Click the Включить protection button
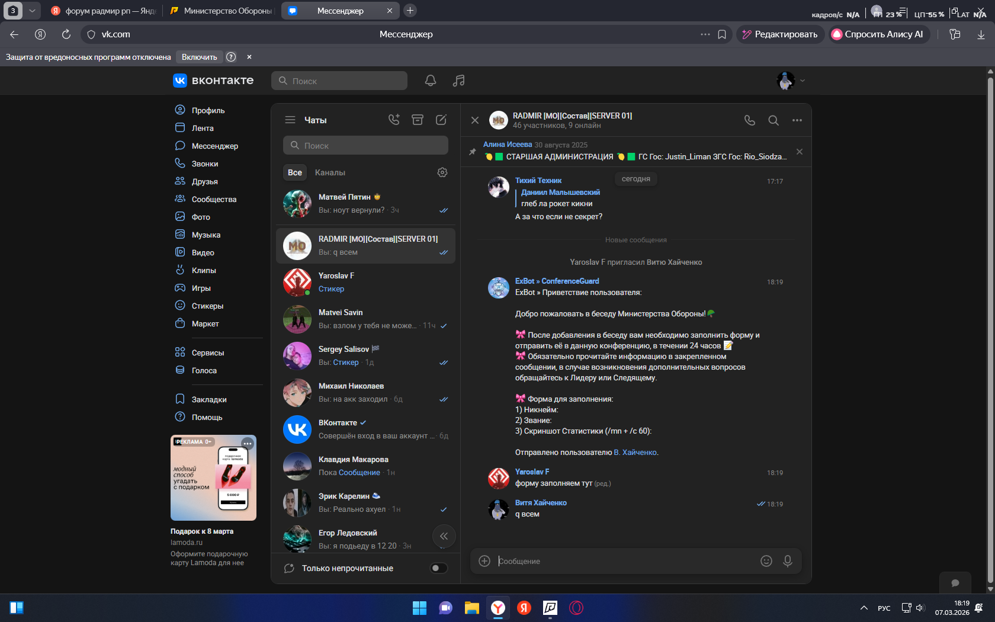Screen dimensions: 995x622 pyautogui.click(x=199, y=57)
